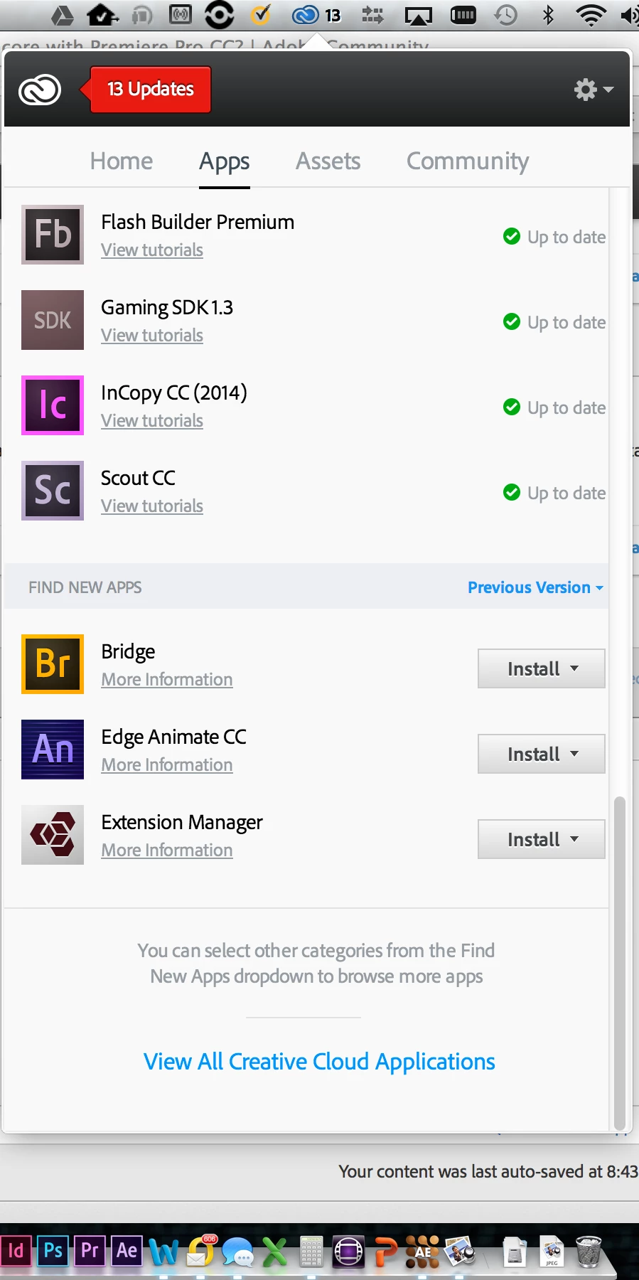Switch to the Assets tab
The height and width of the screenshot is (1280, 639).
pyautogui.click(x=328, y=161)
